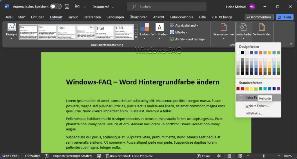Screen dimensions: 297x159
Task: Open Weitere Farben... option
Action: coord(257,106)
